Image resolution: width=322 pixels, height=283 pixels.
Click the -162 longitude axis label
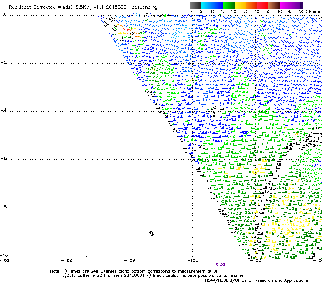pyautogui.click(x=67, y=260)
